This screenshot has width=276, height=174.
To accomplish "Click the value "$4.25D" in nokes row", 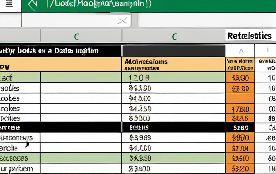I will (140, 109).
